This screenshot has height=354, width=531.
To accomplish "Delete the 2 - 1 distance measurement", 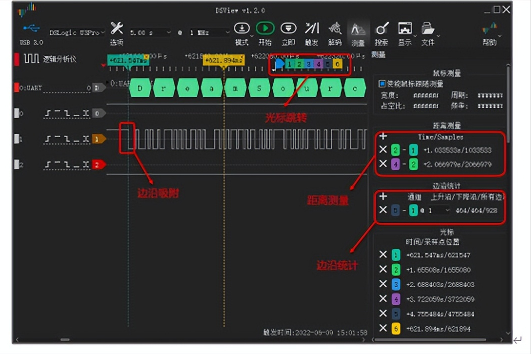I will (x=383, y=150).
